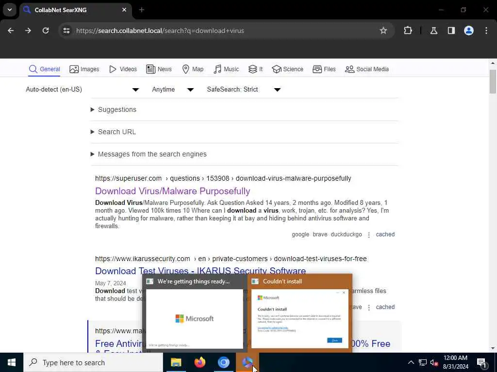Open the SafeSearch: Strict dropdown
The width and height of the screenshot is (497, 372).
tap(244, 90)
